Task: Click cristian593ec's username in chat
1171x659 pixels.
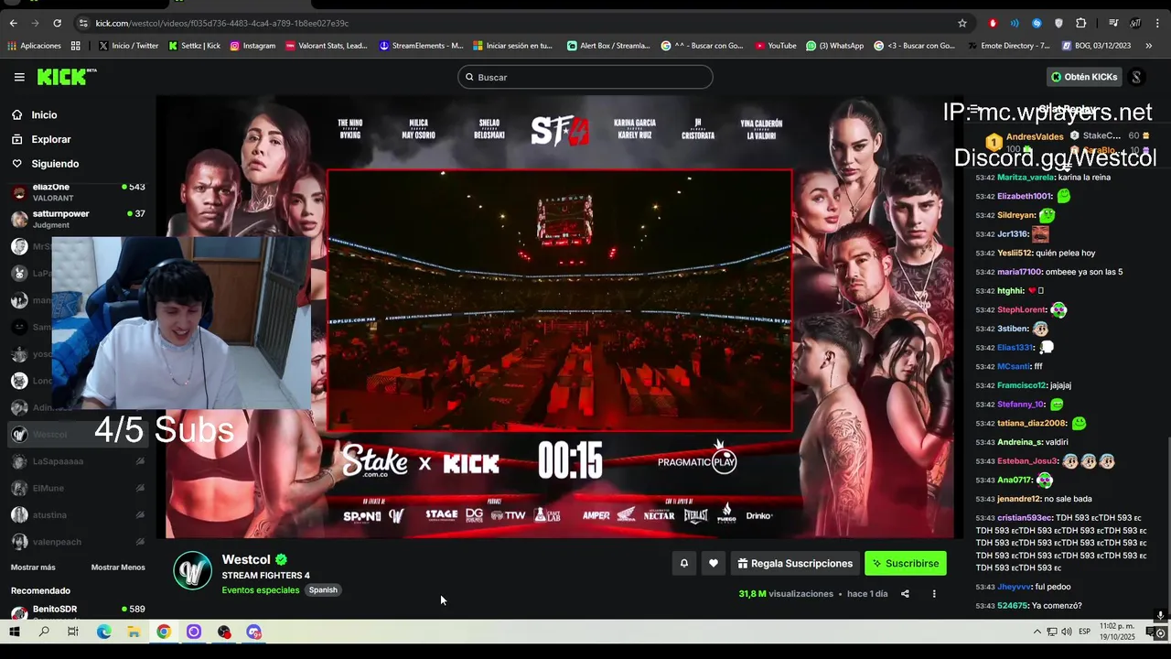Action: point(1025,518)
